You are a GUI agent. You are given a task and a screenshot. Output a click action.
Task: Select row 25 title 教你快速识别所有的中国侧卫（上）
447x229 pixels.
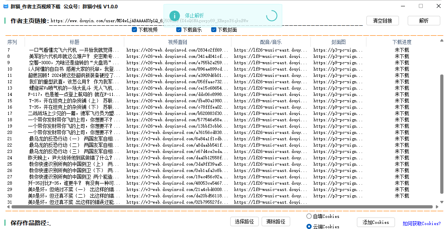[74, 164]
